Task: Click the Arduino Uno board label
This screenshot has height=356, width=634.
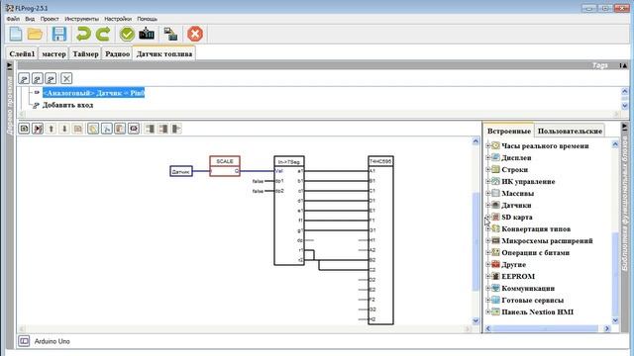Action: point(53,341)
